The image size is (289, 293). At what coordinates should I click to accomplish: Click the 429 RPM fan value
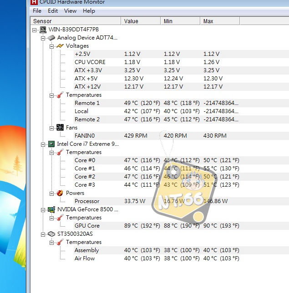pyautogui.click(x=136, y=136)
